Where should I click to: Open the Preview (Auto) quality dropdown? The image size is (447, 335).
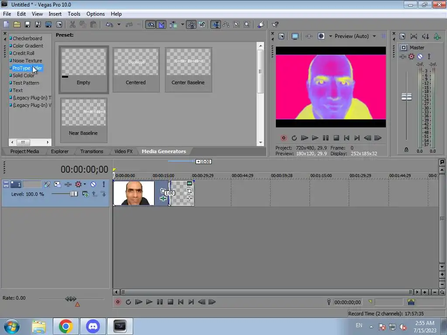click(x=374, y=36)
